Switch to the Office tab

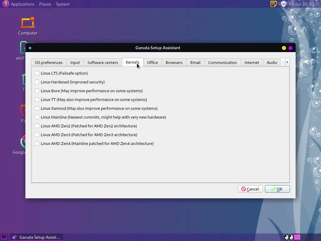152,62
